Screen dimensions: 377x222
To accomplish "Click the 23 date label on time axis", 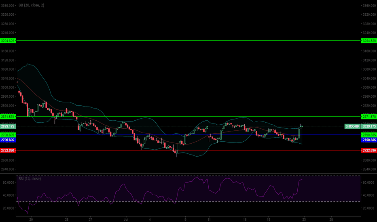I will (x=304, y=219).
